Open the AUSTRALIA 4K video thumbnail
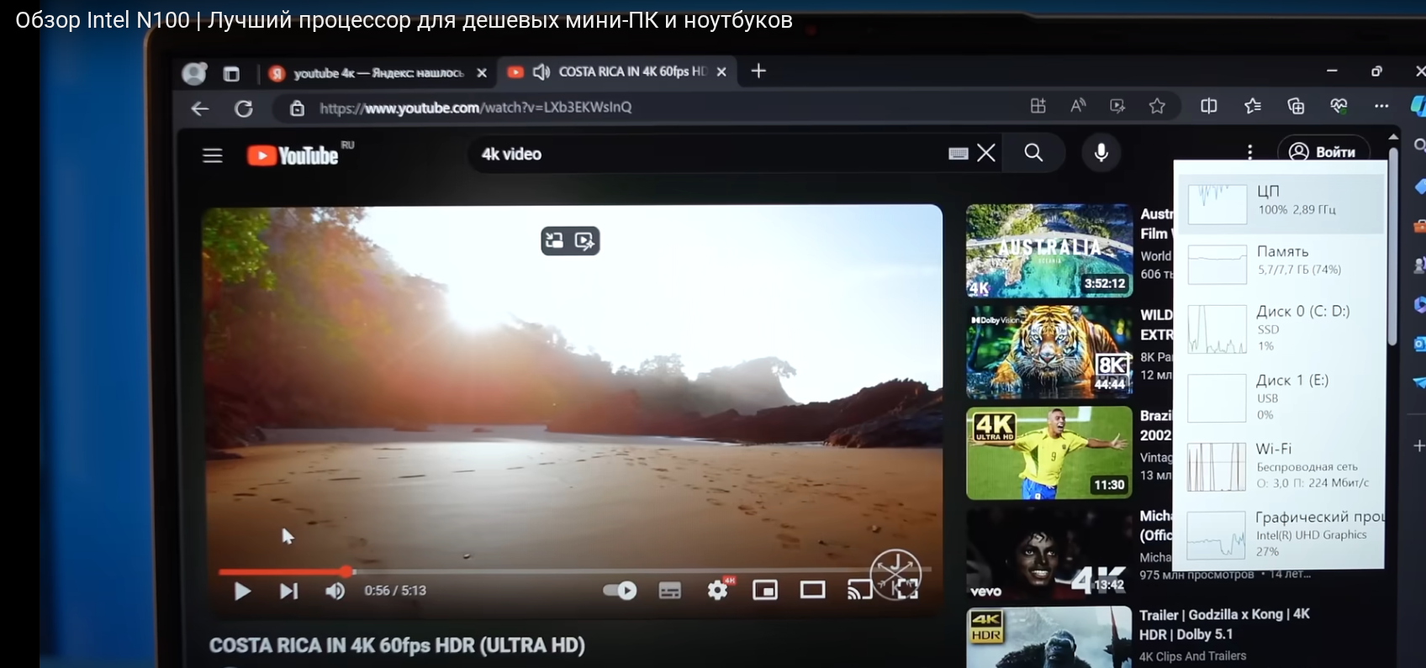 pyautogui.click(x=1049, y=250)
